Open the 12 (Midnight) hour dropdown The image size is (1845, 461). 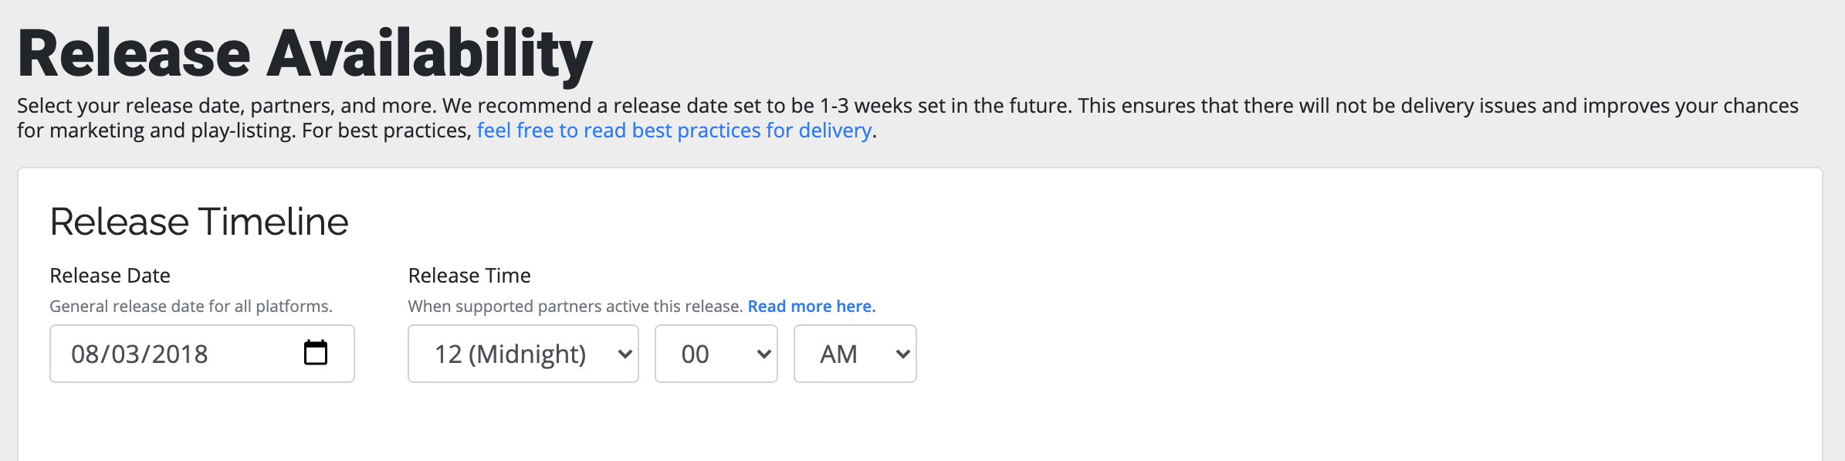pos(523,354)
